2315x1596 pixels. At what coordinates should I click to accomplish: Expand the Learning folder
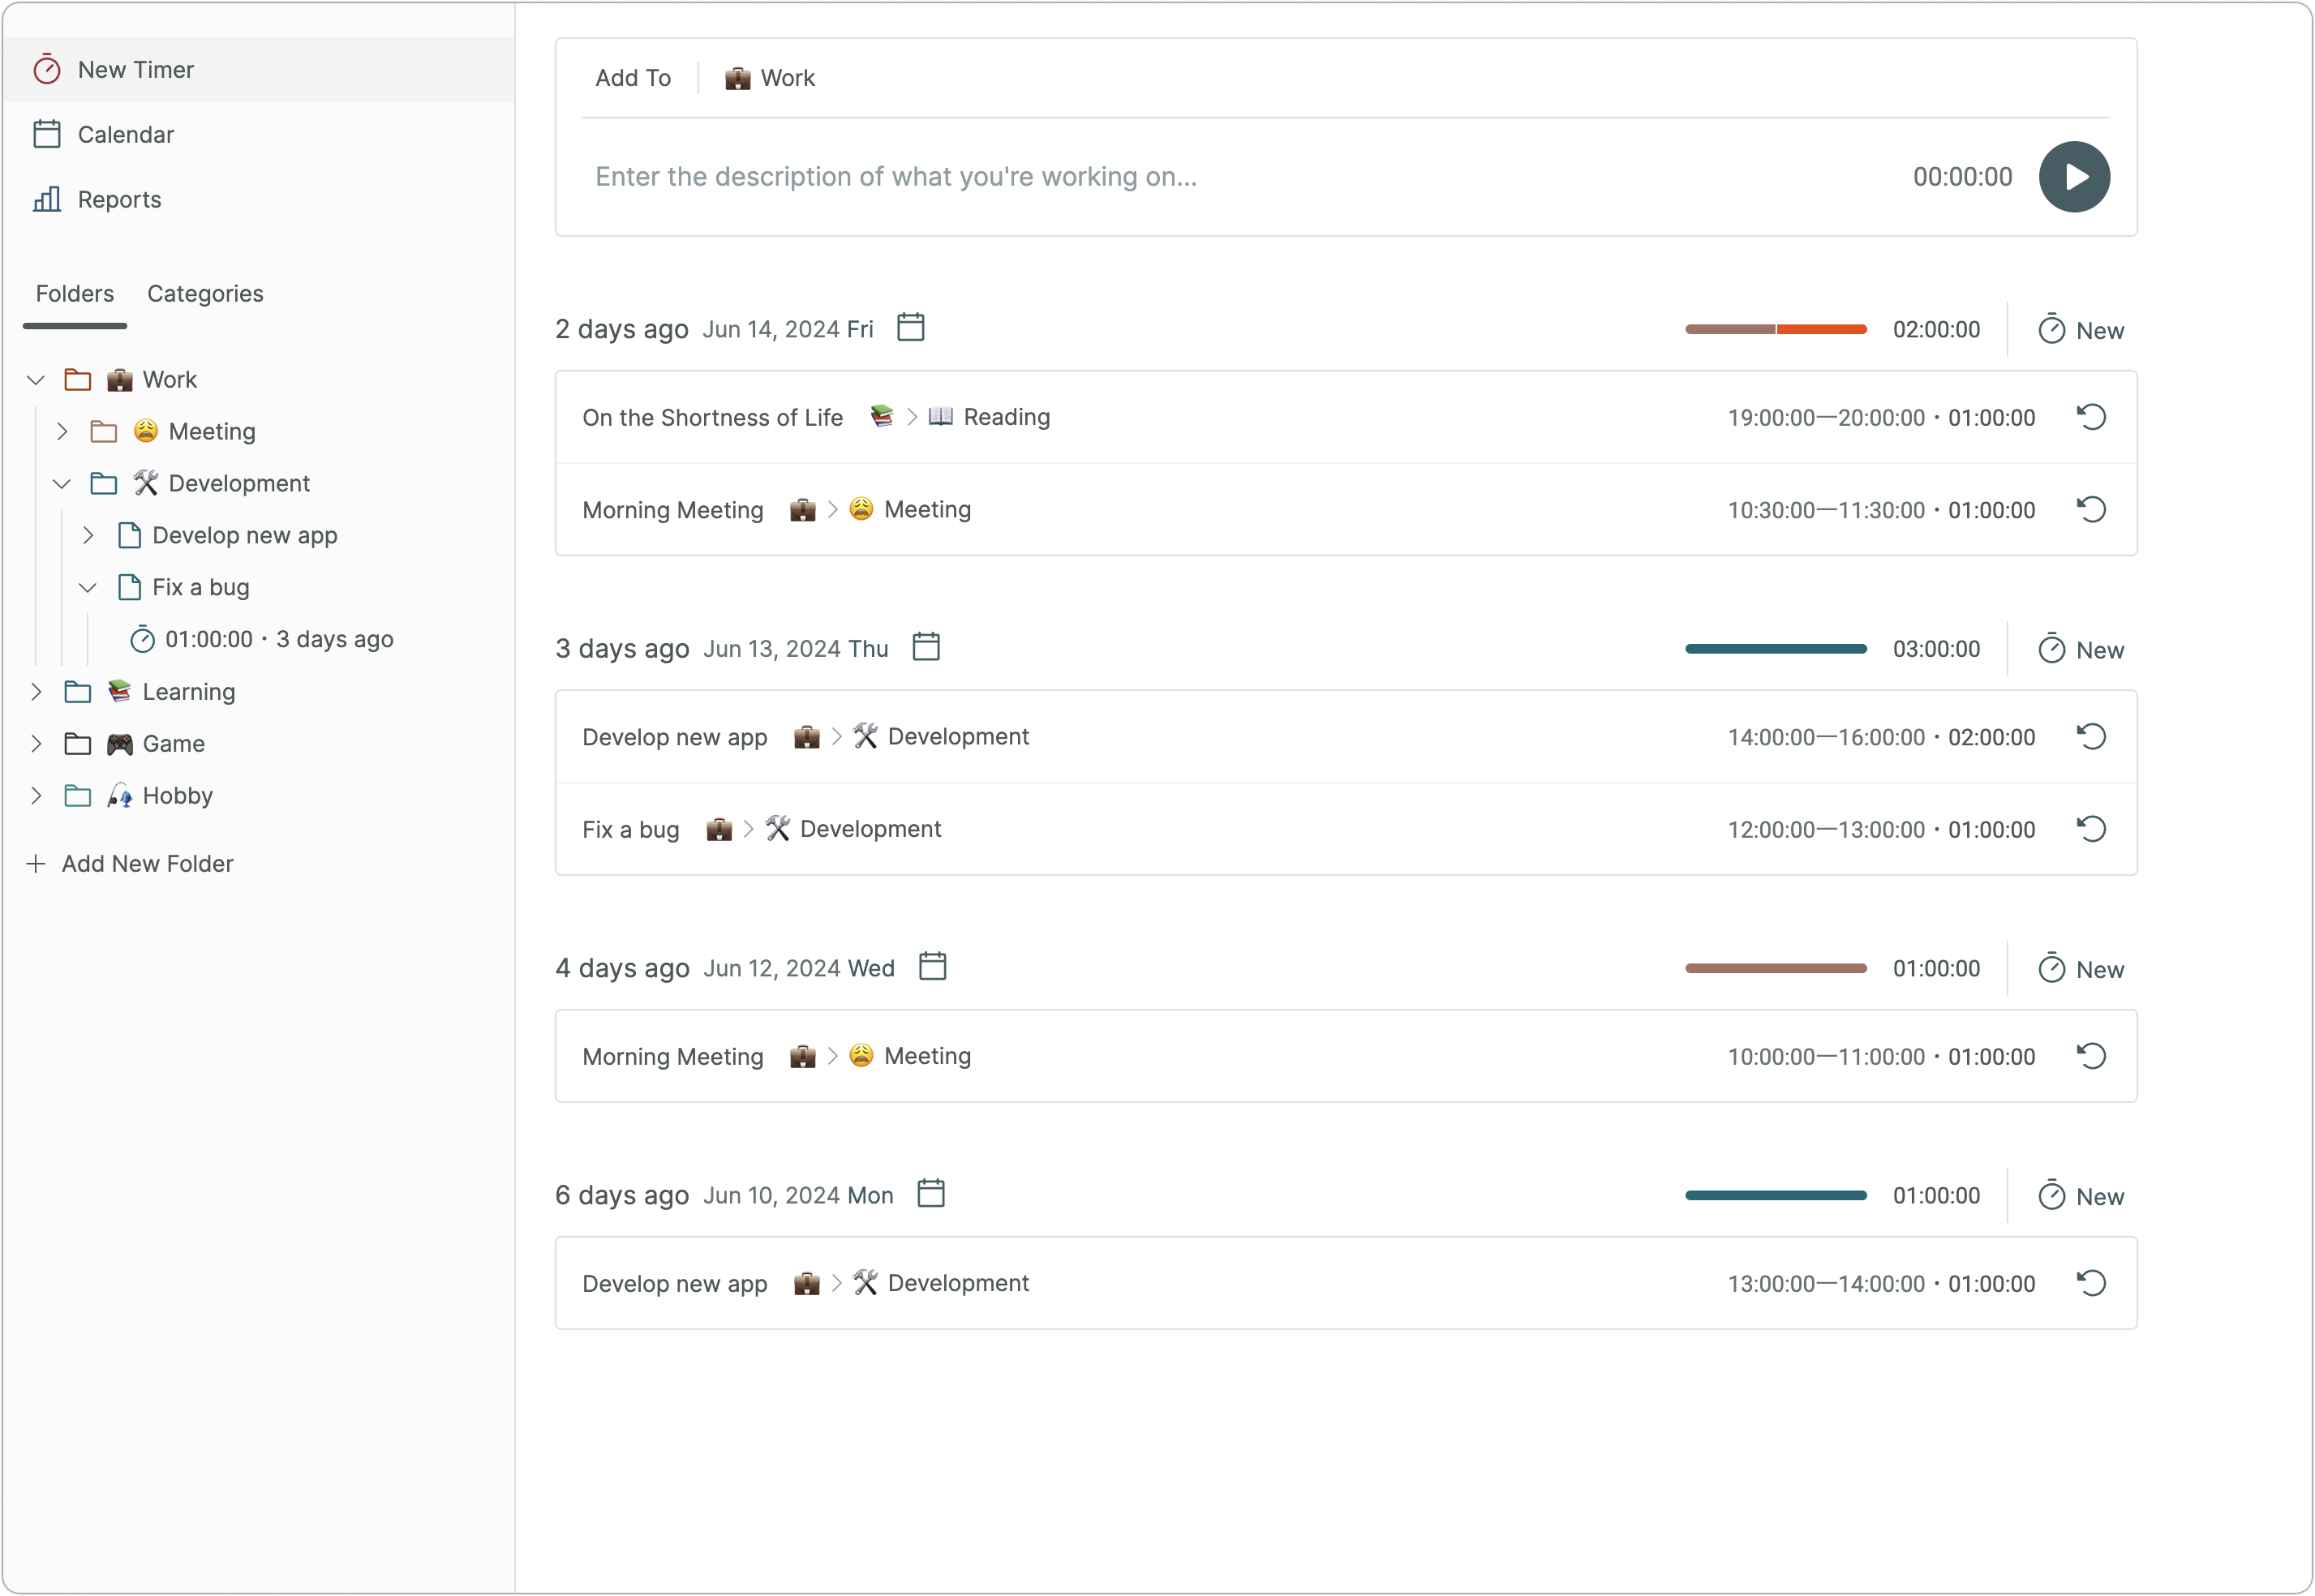click(36, 692)
